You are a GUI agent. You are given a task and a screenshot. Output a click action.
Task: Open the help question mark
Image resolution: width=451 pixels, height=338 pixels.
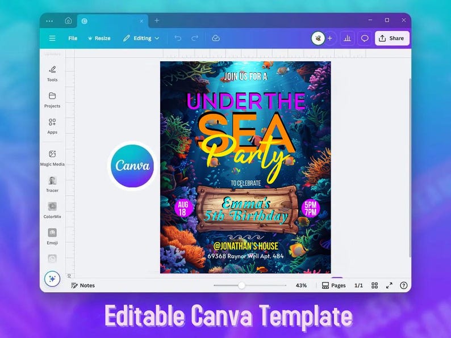coord(403,285)
